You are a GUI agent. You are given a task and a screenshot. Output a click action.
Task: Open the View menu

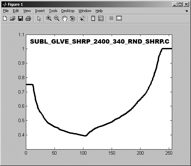(x=27, y=11)
